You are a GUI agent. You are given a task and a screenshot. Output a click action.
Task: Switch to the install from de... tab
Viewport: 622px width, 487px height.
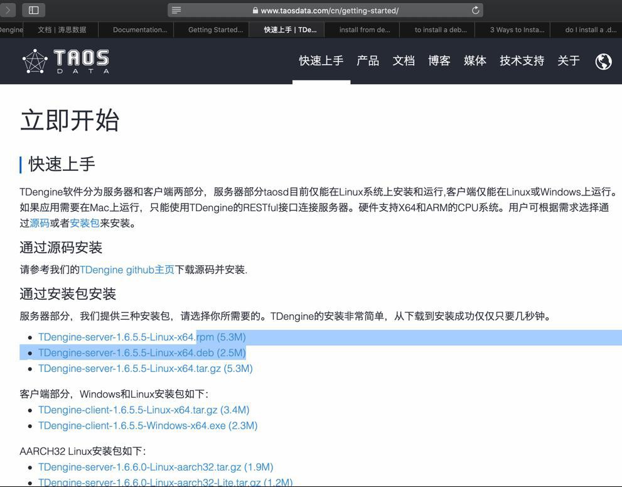(362, 30)
